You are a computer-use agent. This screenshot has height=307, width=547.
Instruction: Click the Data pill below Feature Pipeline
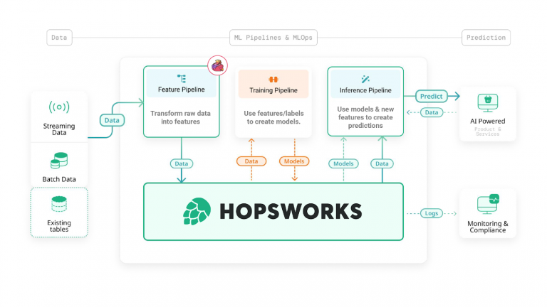pyautogui.click(x=182, y=163)
